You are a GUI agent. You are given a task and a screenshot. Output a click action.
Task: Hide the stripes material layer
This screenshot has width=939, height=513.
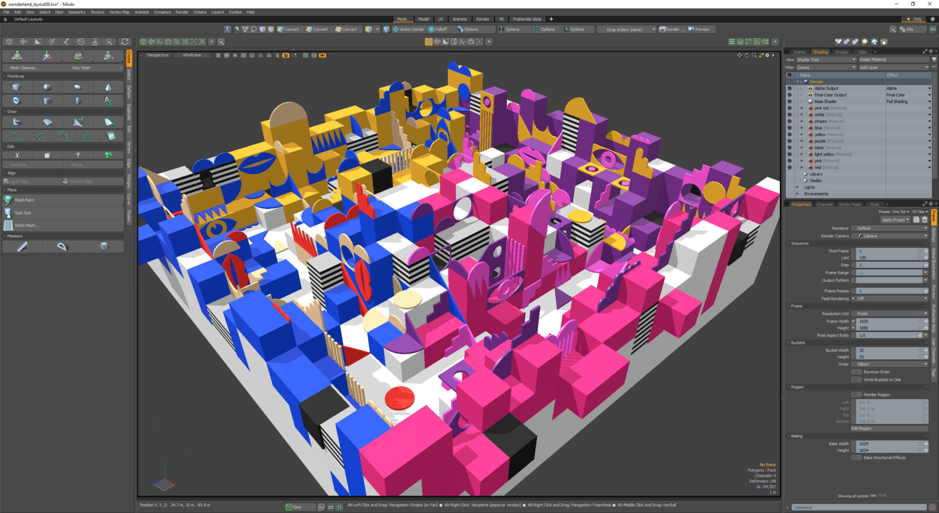(789, 122)
